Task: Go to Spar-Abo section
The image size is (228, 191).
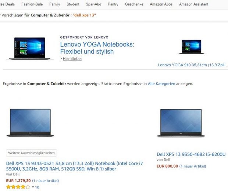Action: pos(93,4)
